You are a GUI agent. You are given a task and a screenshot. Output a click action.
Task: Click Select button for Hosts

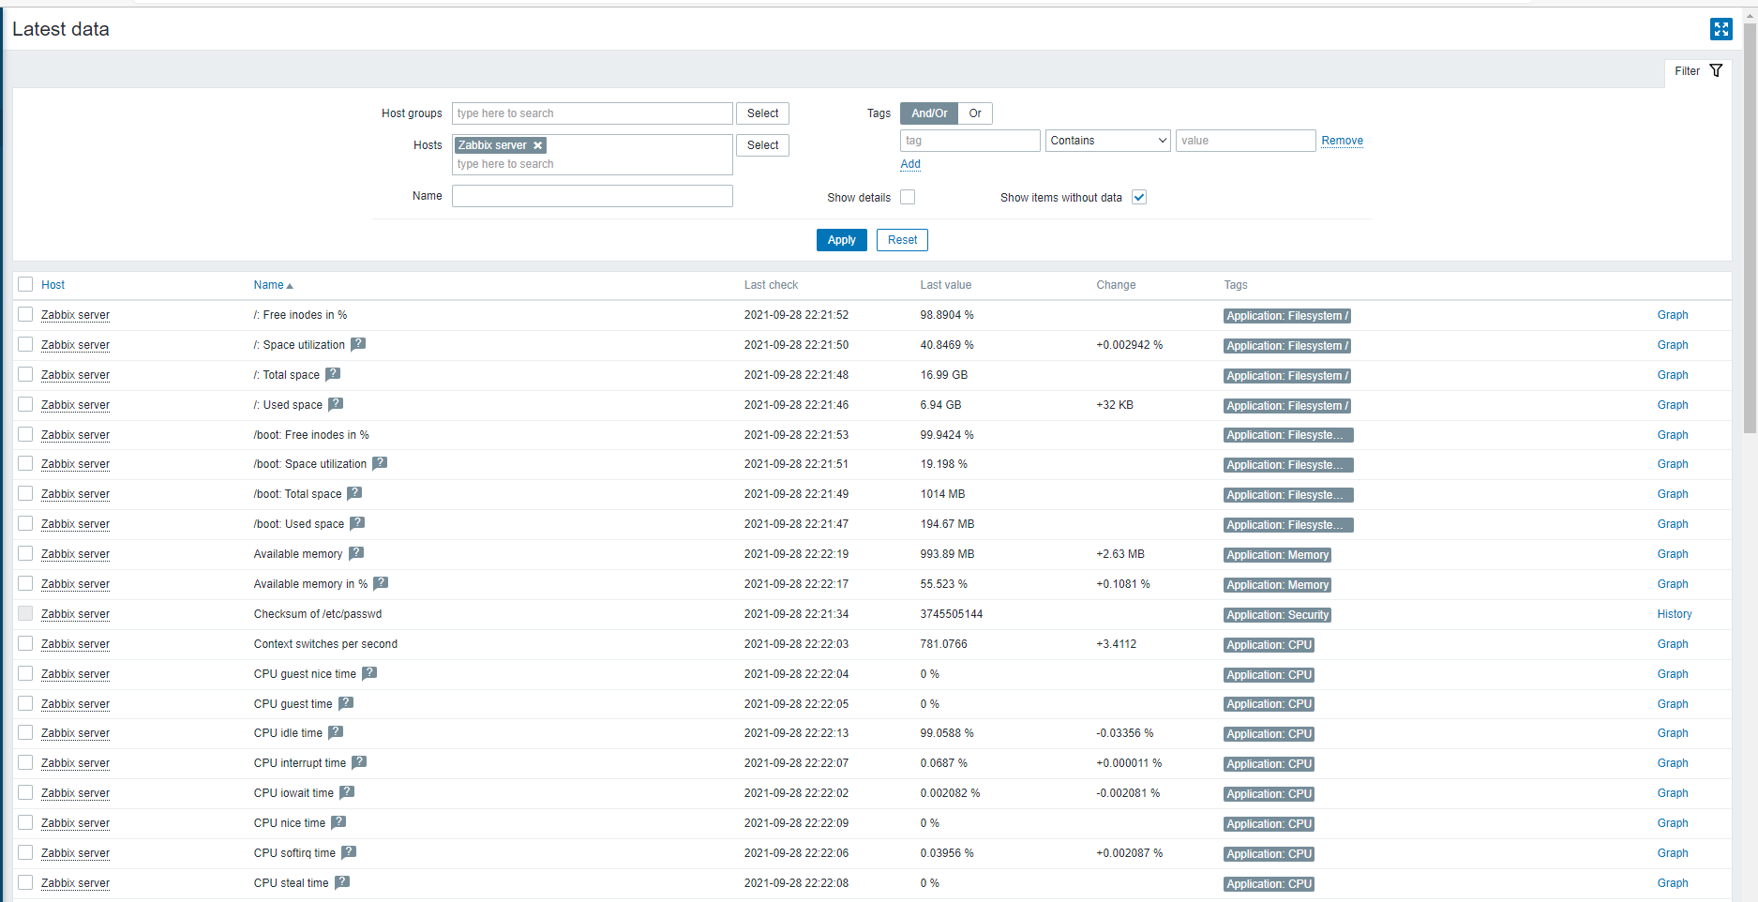click(x=762, y=145)
